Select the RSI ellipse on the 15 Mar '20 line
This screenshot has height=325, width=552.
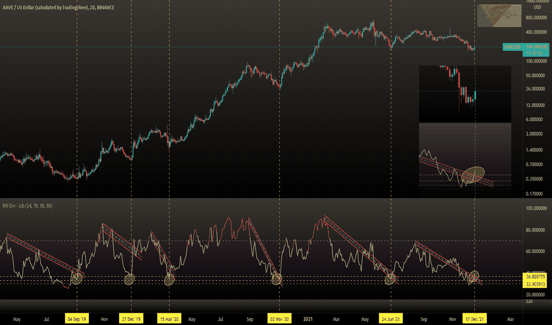pyautogui.click(x=169, y=279)
